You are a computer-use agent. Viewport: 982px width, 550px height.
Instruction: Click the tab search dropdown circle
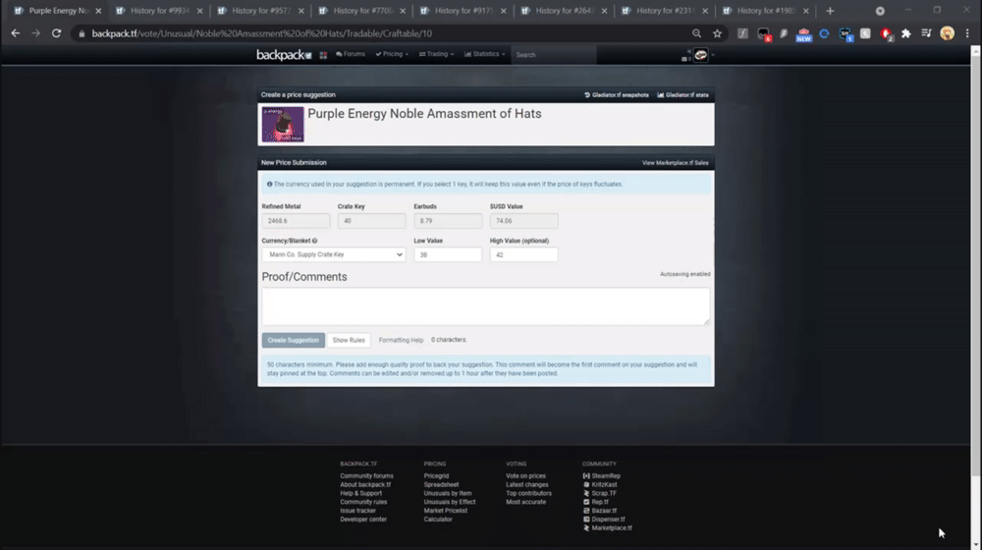(880, 11)
